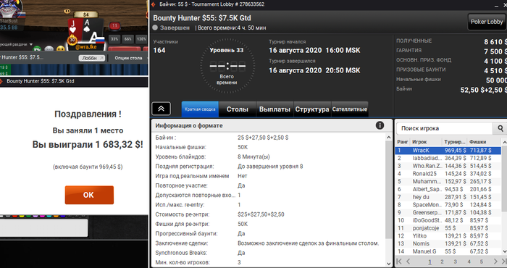
Task: Sort players by Фишки column
Action: 484,142
